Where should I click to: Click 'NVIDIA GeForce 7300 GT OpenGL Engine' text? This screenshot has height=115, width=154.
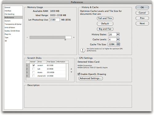pos(92,67)
